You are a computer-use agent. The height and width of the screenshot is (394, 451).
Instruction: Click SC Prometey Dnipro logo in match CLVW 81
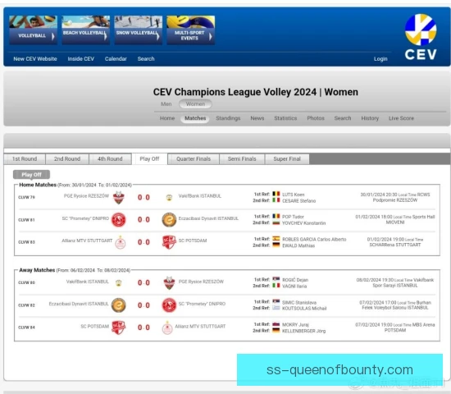click(119, 220)
